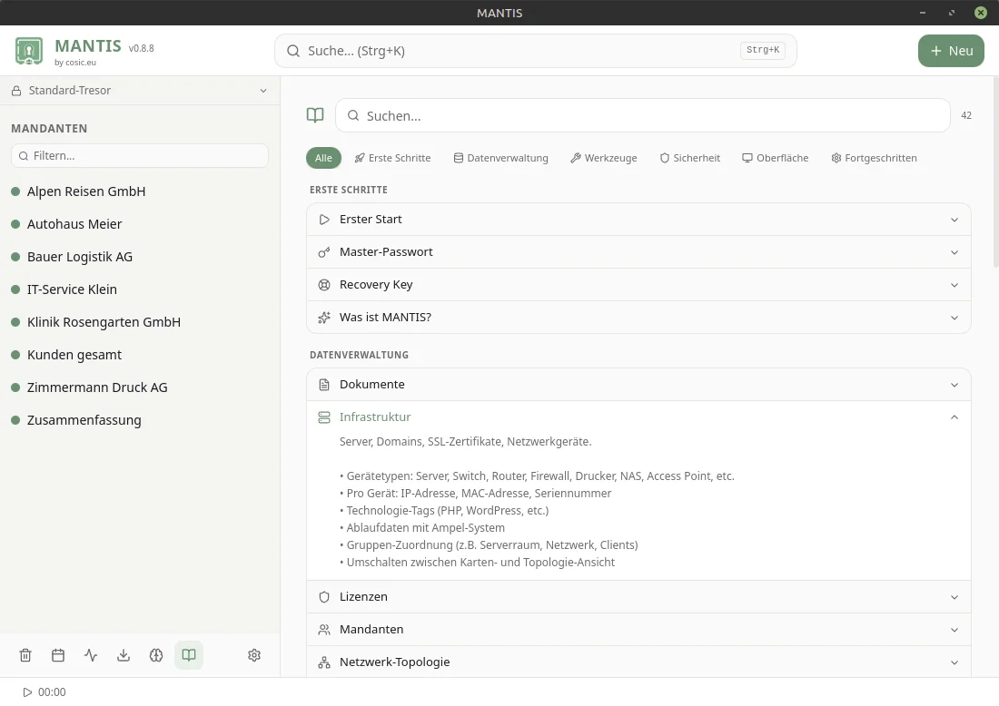
Task: Open the activity pulse icon
Action: (91, 655)
